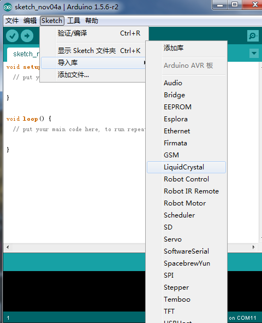Click line number 1 in status bar

(8, 318)
